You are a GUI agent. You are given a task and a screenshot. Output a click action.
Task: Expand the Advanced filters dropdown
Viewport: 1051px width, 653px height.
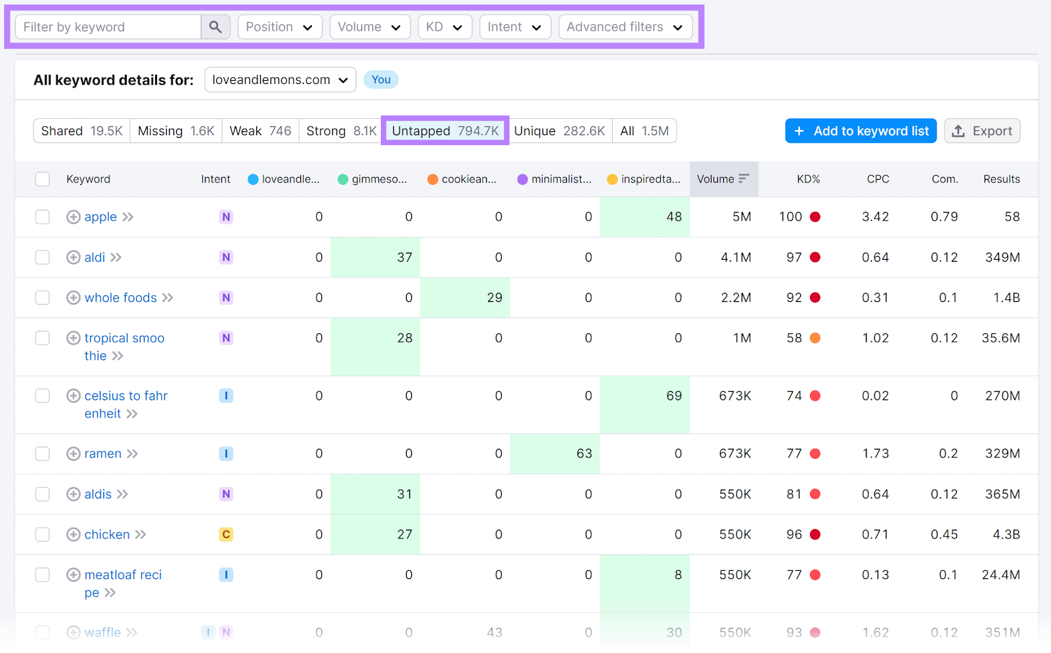click(625, 27)
